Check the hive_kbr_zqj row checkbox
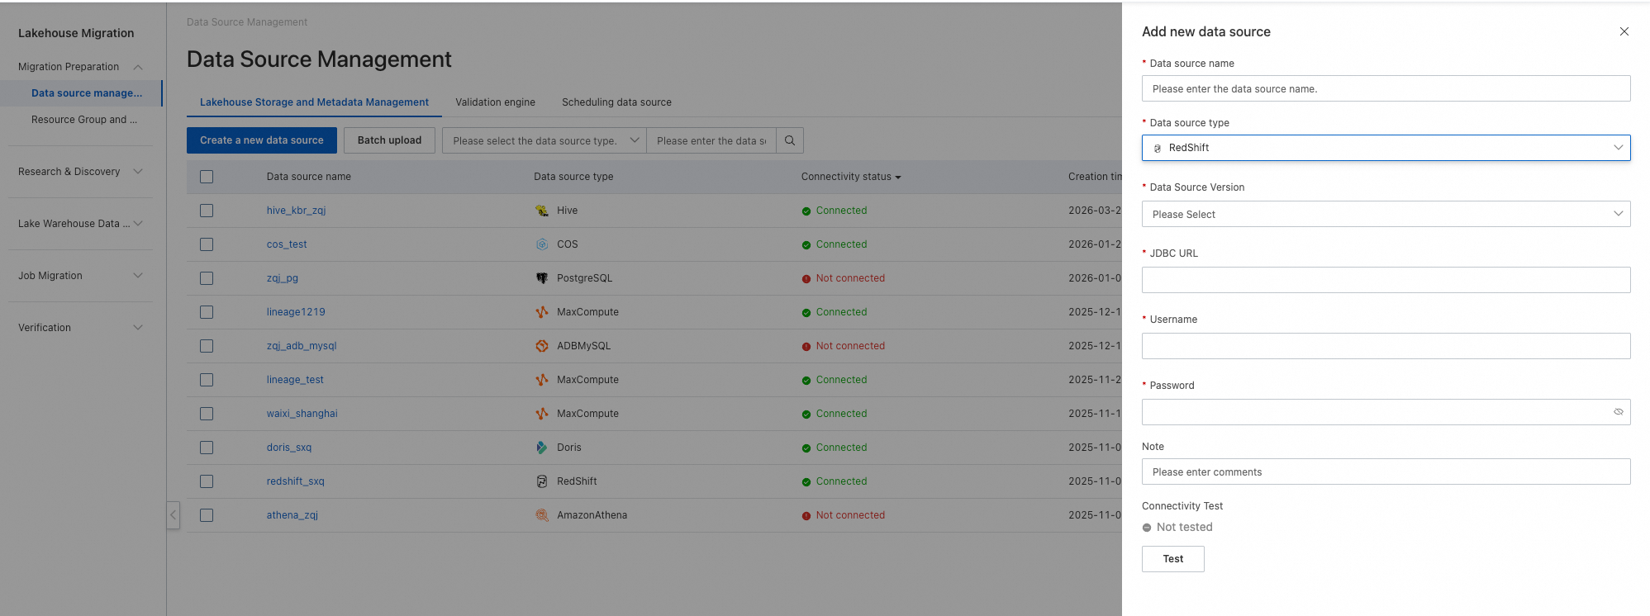1650x616 pixels. point(207,211)
